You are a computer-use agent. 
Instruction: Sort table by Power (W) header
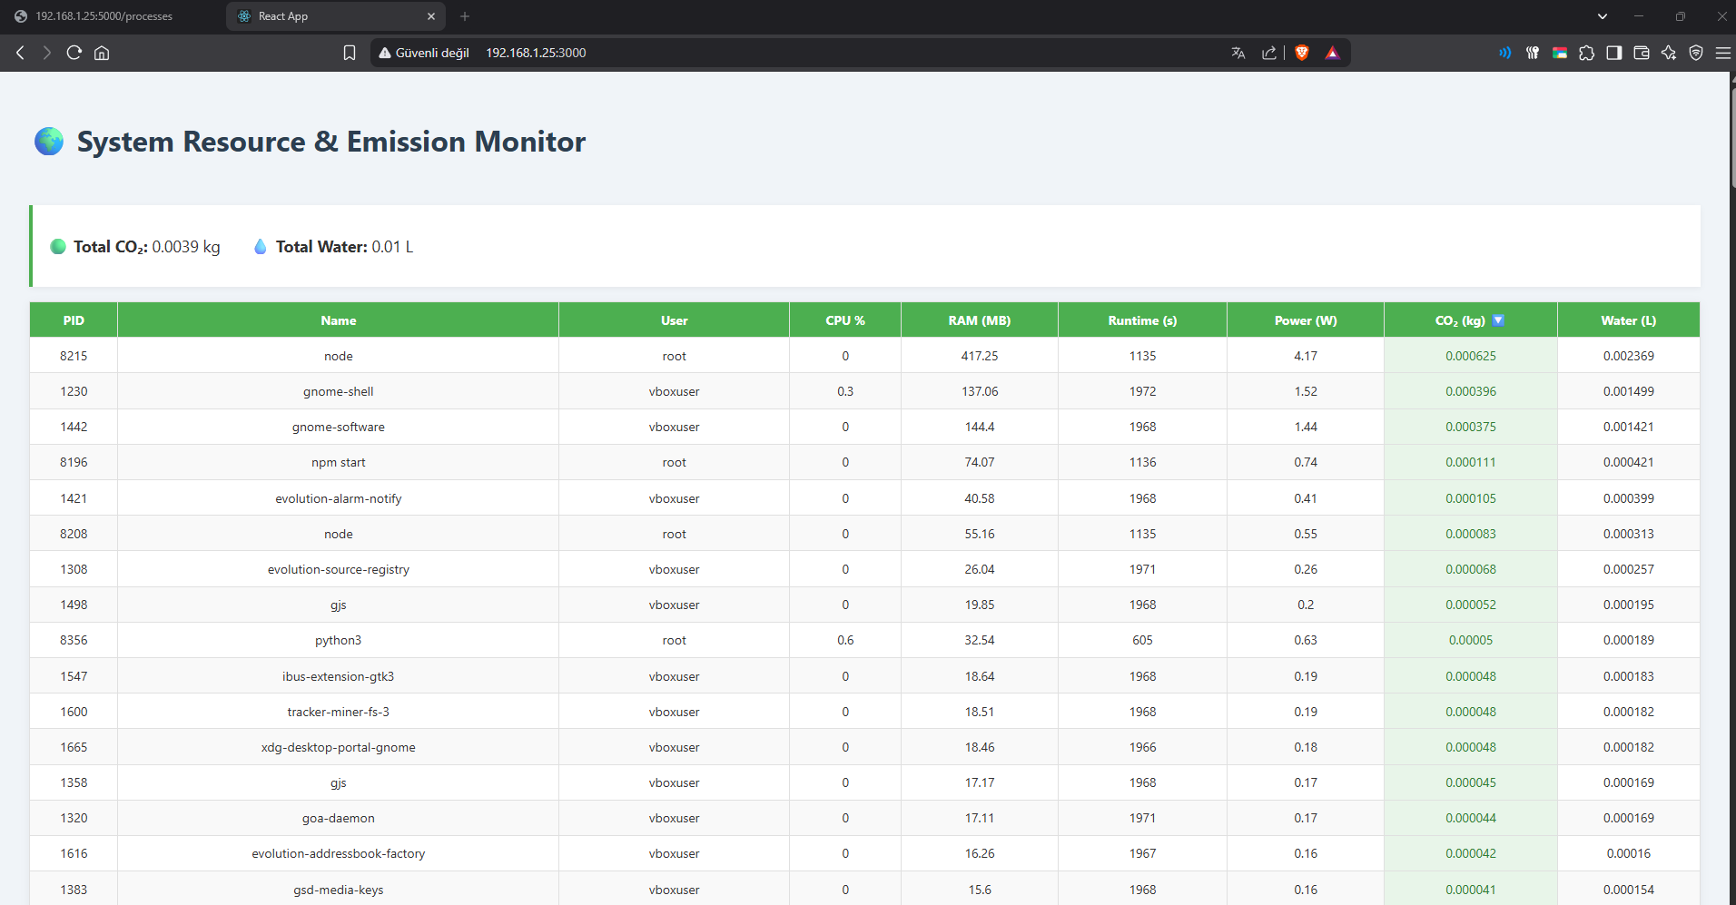[1306, 320]
